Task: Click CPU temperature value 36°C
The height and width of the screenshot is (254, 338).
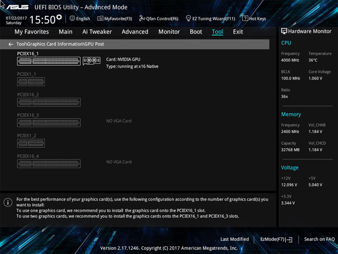Action: [313, 60]
